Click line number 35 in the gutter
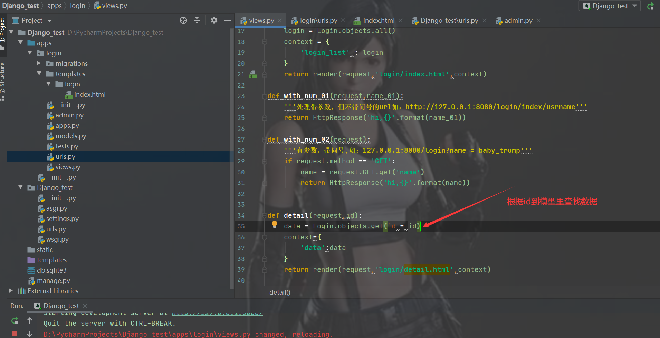 (241, 226)
